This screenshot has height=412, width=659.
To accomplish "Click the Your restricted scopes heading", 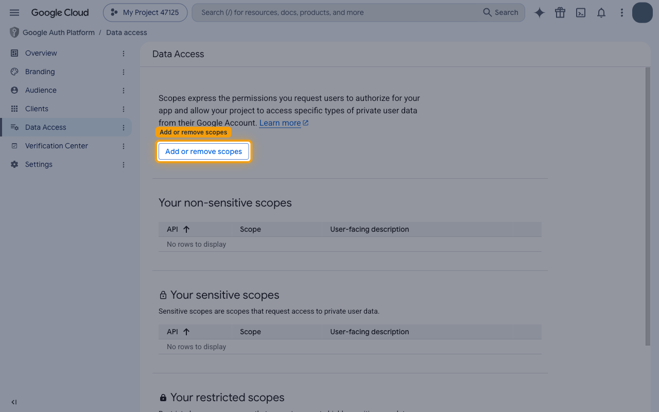I will [228, 398].
